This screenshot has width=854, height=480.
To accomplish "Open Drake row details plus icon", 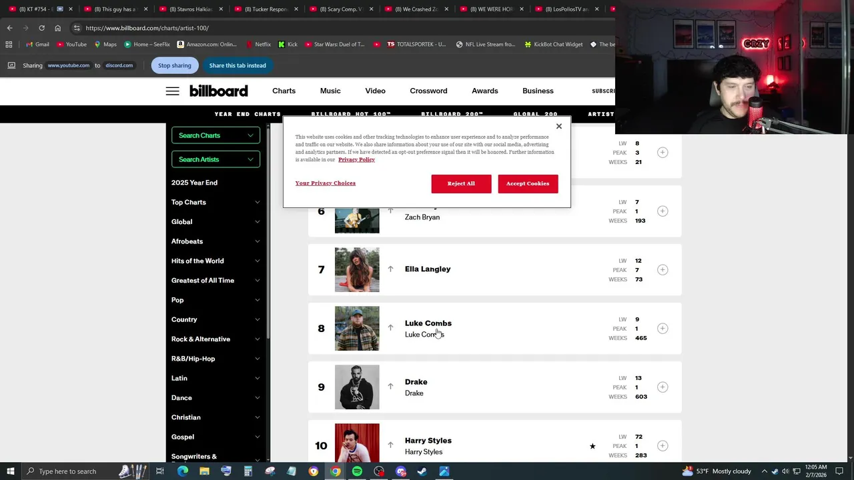I will click(663, 387).
